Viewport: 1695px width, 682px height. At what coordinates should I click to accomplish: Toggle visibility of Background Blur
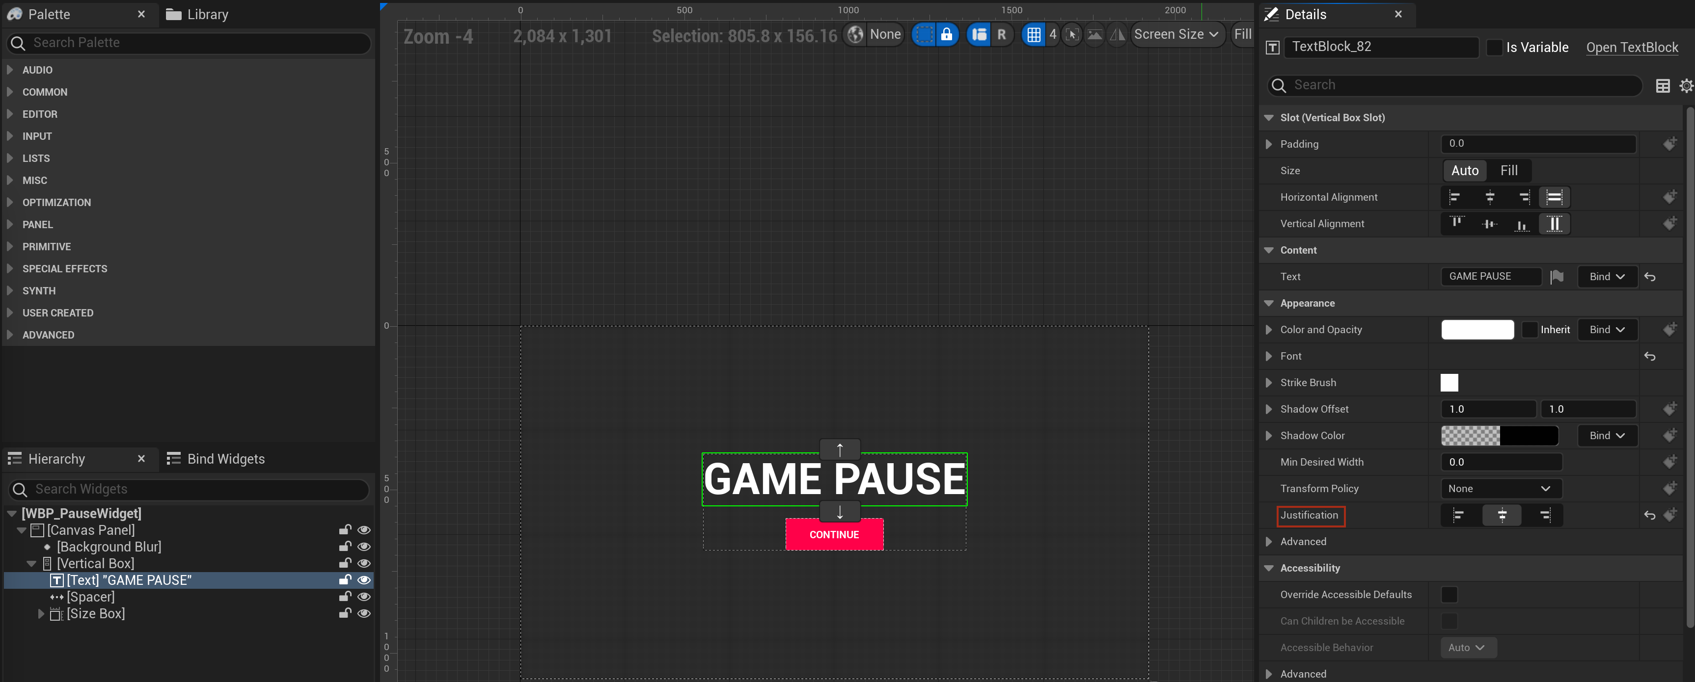pos(364,547)
